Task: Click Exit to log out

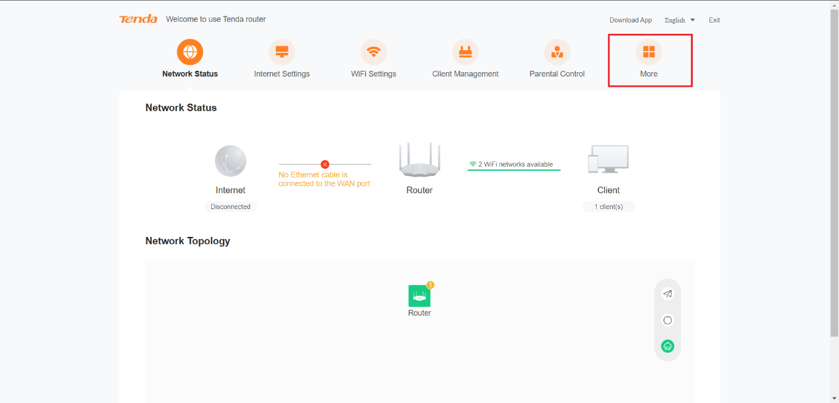Action: 714,20
